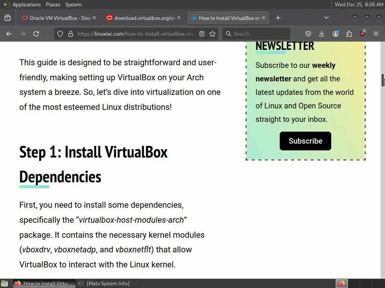Viewport: 385px width, 288px height.
Task: Open the Firefox application menu
Action: tap(376, 34)
